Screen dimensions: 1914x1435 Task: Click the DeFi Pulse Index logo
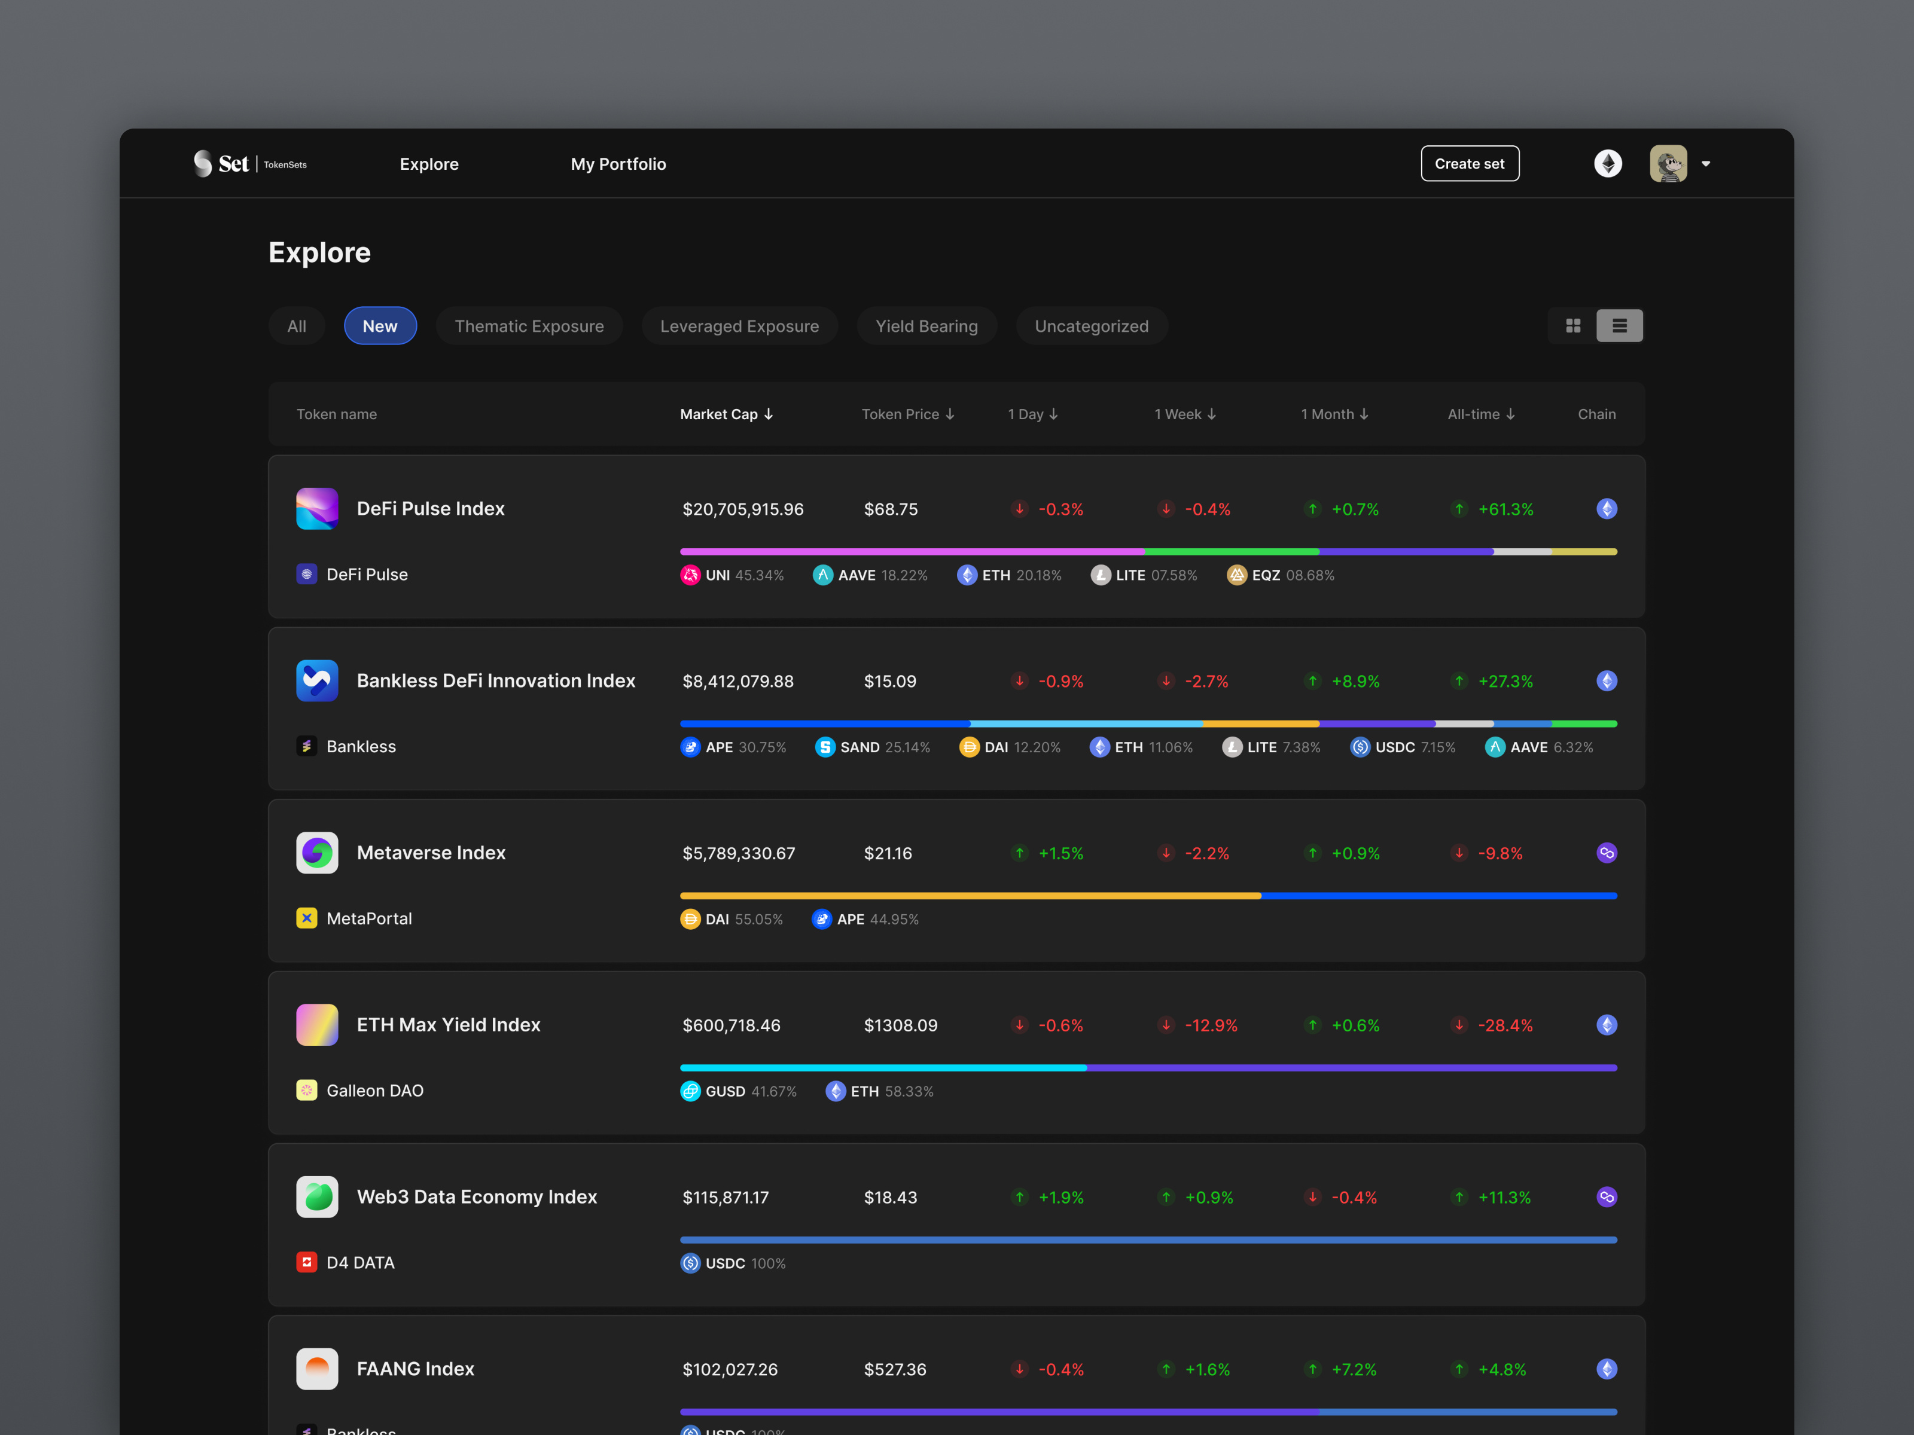tap(318, 509)
